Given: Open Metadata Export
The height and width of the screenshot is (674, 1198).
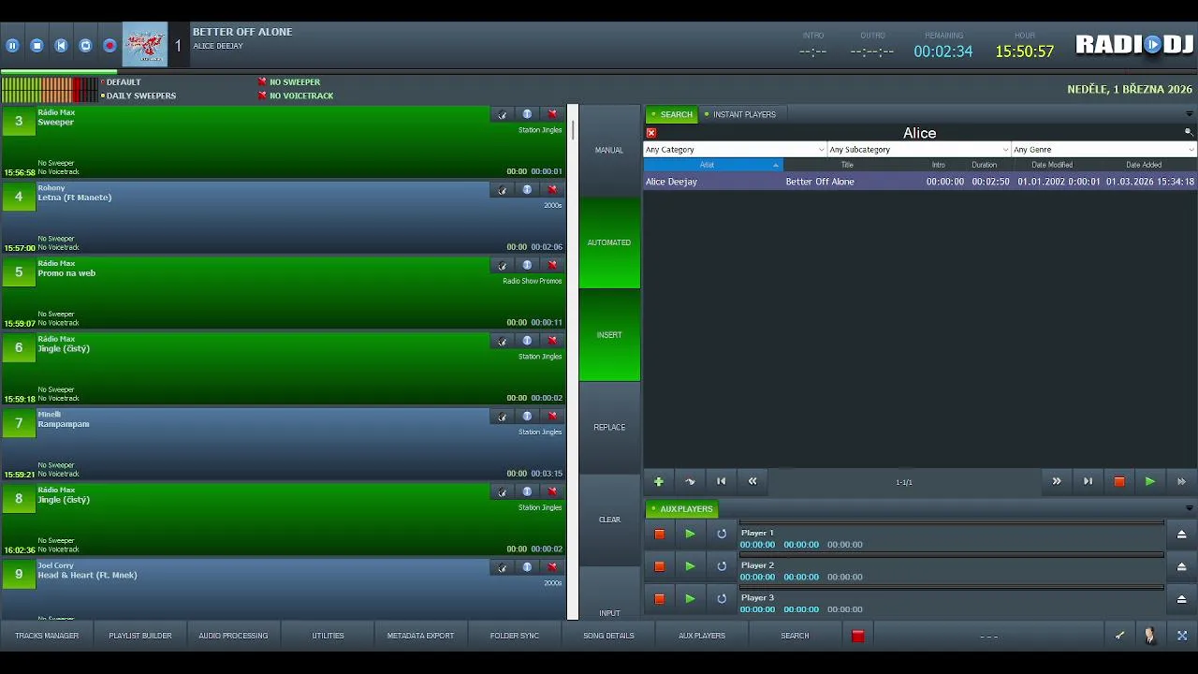Looking at the screenshot, I should click(x=420, y=636).
